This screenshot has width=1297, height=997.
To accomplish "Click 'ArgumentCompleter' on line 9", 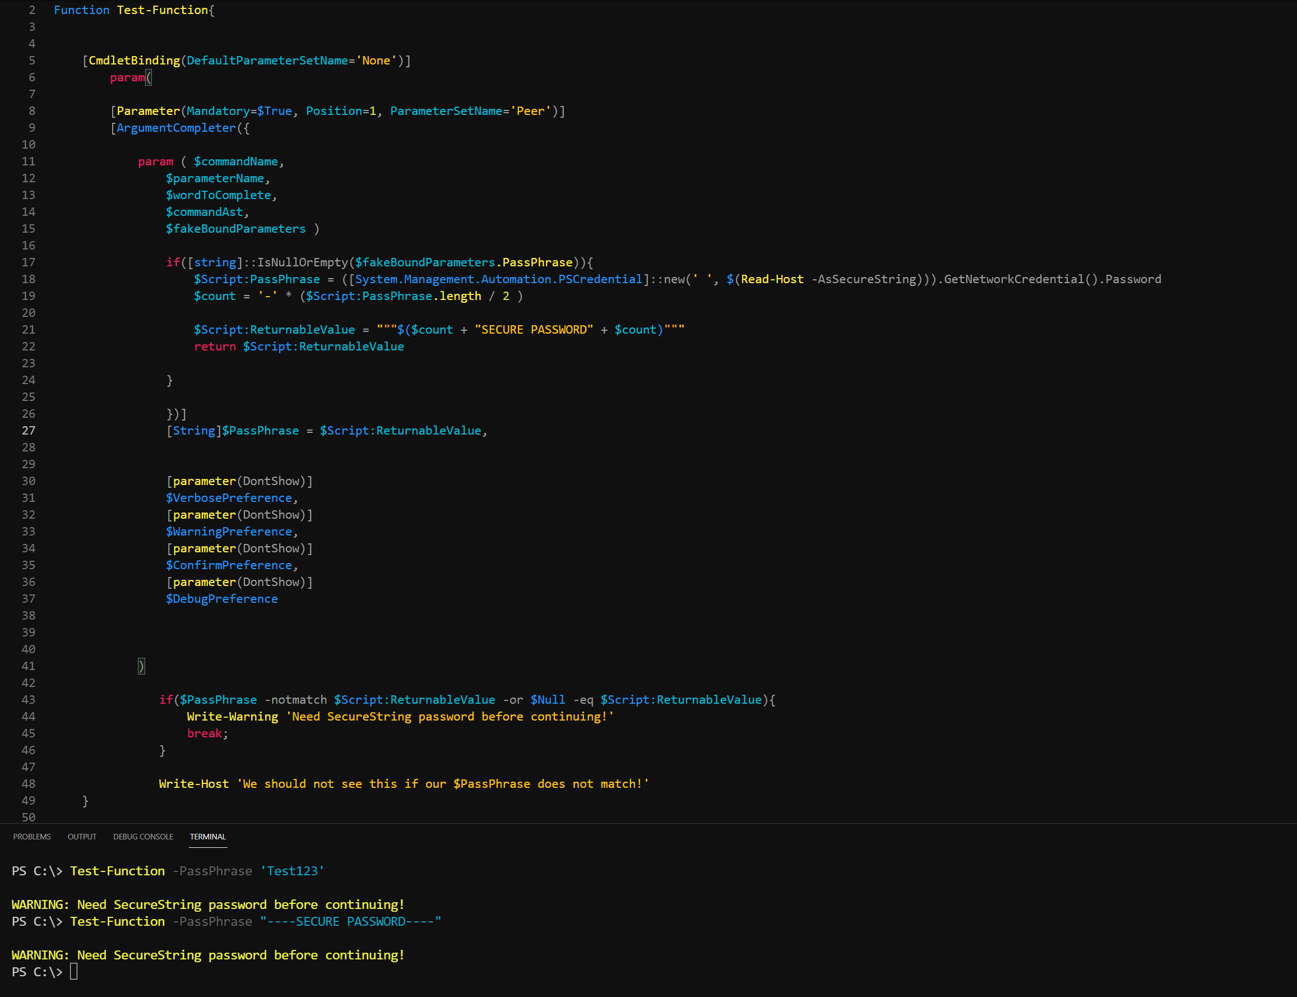I will pos(176,128).
